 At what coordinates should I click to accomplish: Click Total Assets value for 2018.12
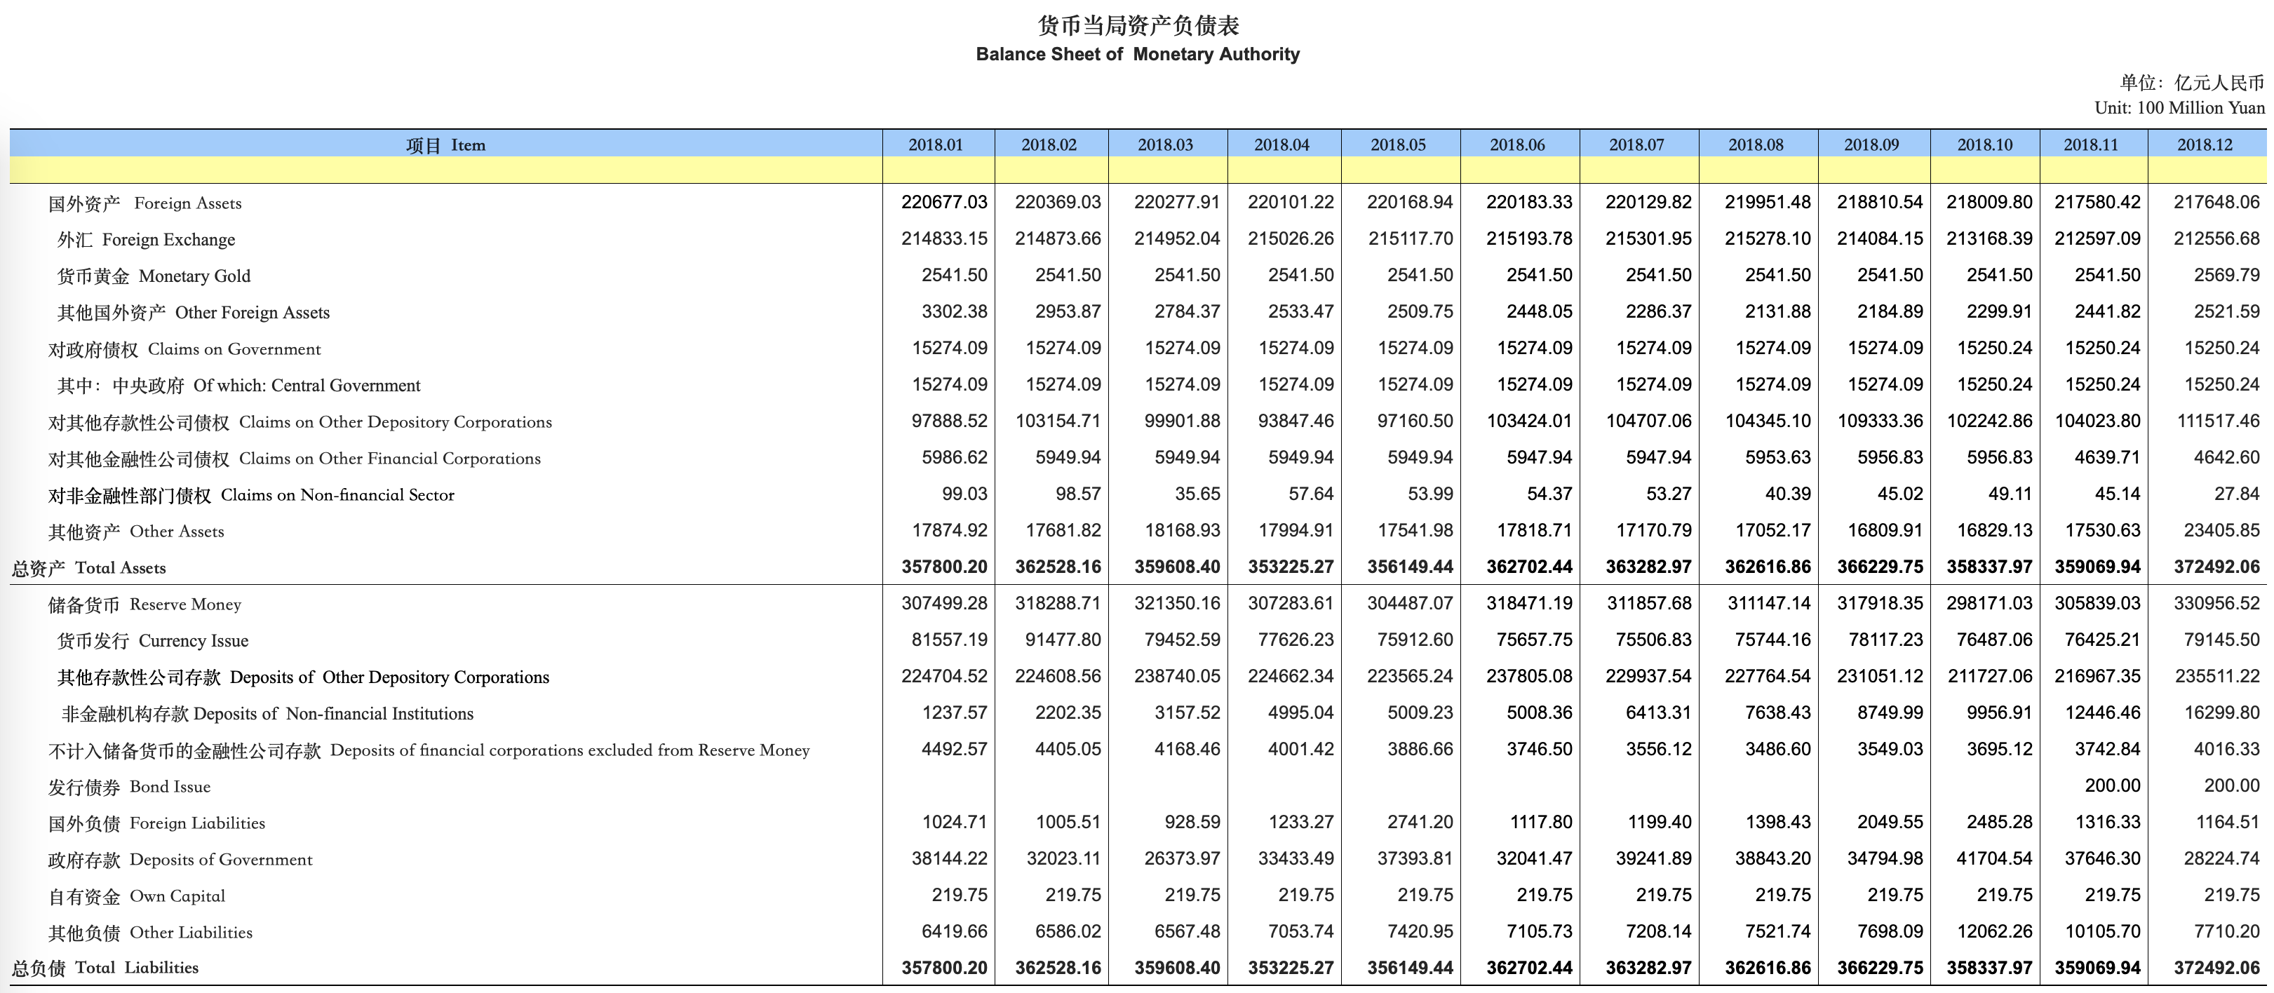(x=2216, y=567)
